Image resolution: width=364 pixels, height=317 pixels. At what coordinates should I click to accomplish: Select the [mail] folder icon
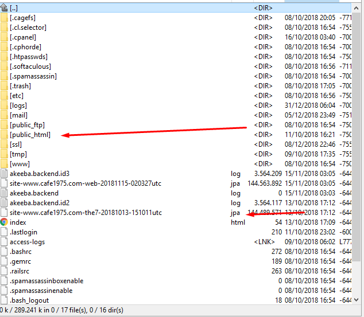pos(4,115)
